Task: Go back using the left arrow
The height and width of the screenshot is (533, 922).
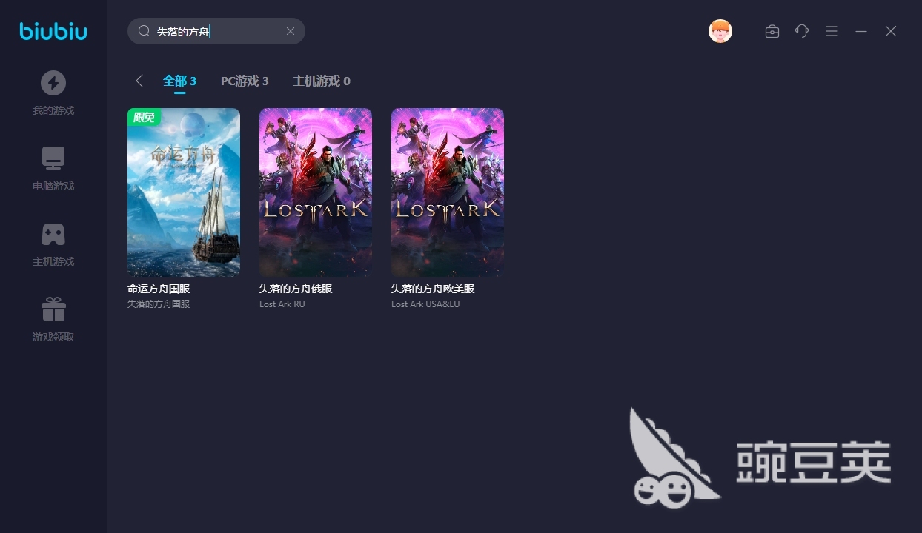Action: (139, 81)
